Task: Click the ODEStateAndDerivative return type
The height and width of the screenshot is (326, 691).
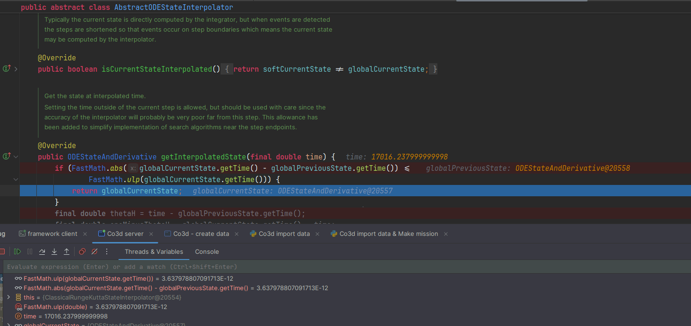Action: (x=112, y=157)
